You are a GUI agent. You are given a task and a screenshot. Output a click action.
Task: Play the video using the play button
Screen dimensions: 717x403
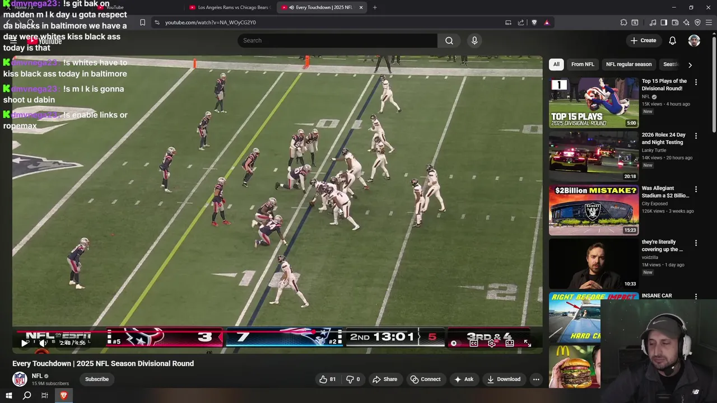(x=24, y=343)
